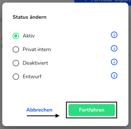Select the Aktiv radio button

(16, 36)
